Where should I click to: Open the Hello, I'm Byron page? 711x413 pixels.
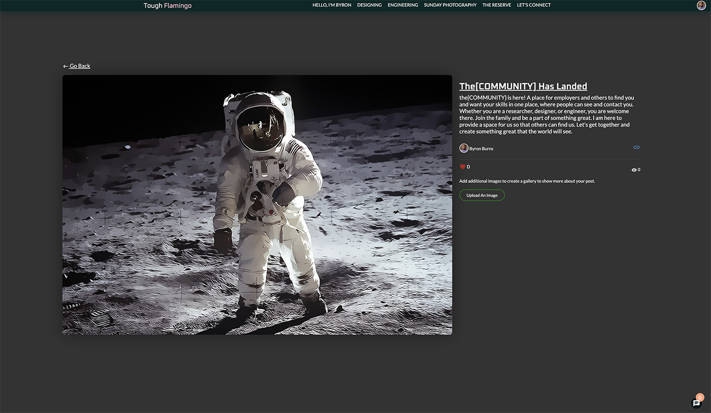coord(332,5)
